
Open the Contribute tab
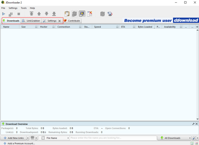click(72, 21)
